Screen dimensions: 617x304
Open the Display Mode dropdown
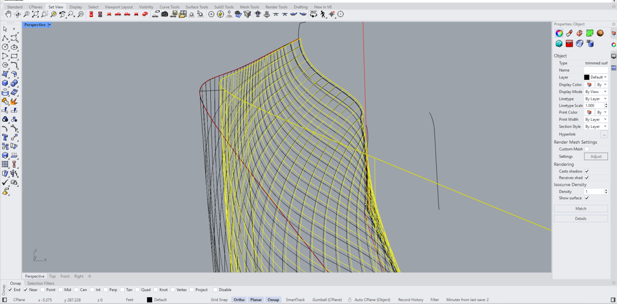[596, 92]
